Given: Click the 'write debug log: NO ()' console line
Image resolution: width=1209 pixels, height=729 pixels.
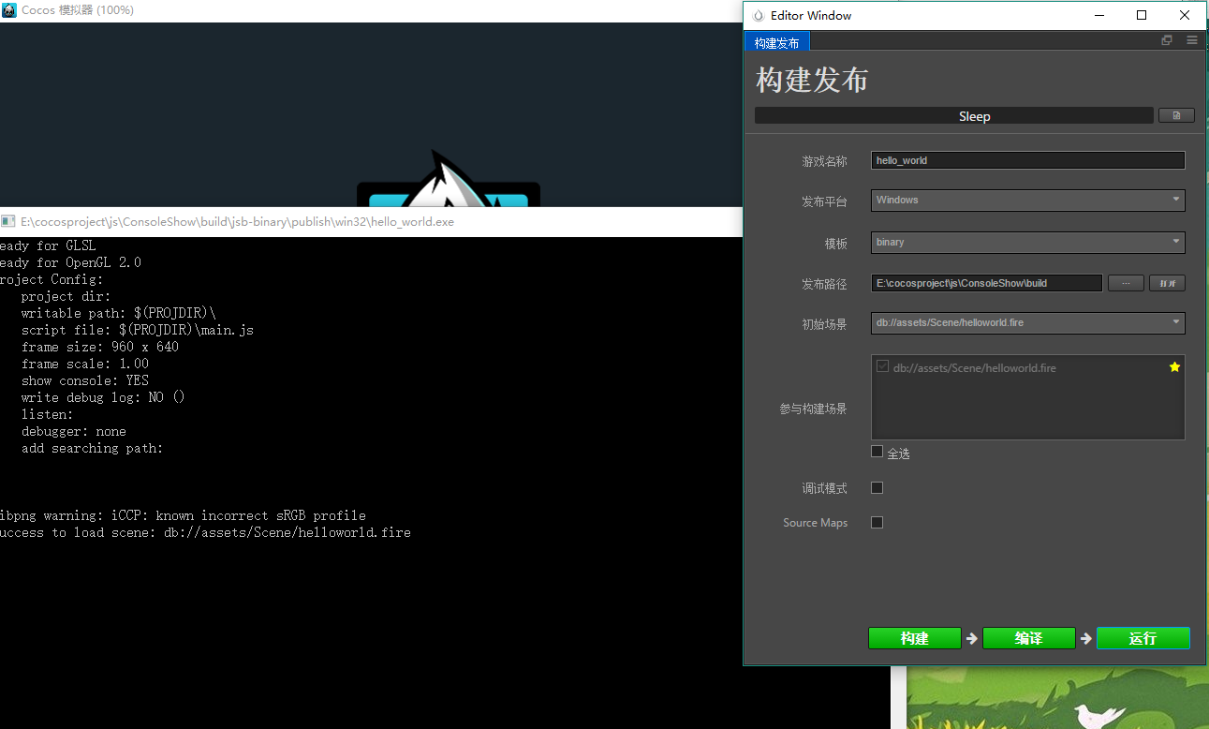Looking at the screenshot, I should [104, 397].
